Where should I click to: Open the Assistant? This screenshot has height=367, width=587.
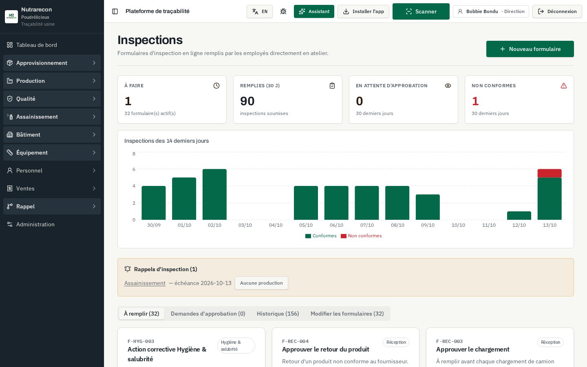click(x=314, y=11)
